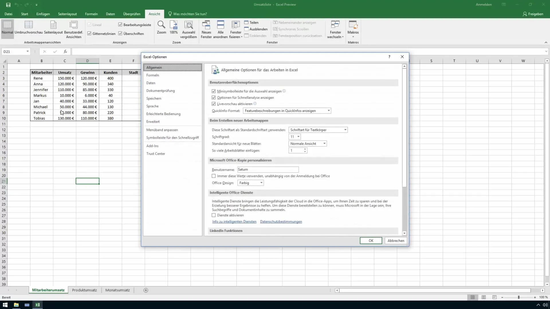Switch to page layout view in status bar
Viewport: 550px width, 309px height.
[x=484, y=298]
